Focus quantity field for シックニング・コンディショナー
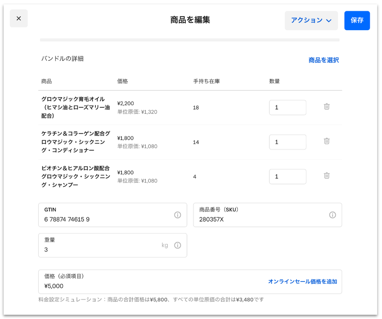This screenshot has width=382, height=319. (x=287, y=142)
